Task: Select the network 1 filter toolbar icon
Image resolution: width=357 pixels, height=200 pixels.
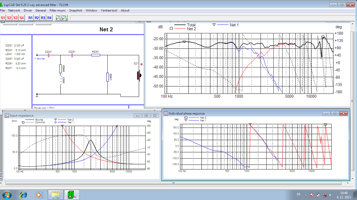Action: tap(58, 18)
